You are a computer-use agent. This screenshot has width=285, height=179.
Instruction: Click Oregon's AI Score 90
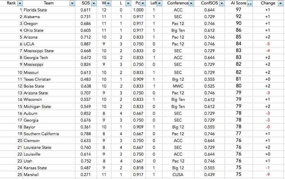coord(239,23)
